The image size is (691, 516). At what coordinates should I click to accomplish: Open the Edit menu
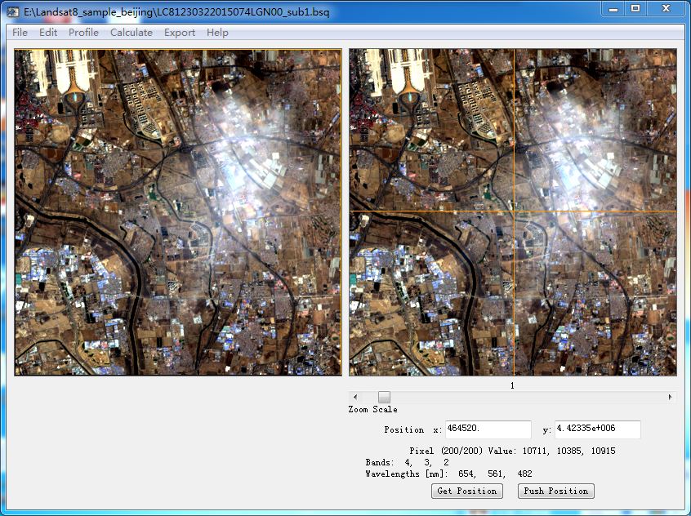tap(48, 33)
